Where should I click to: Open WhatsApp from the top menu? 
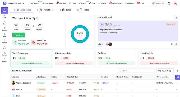click(61, 3)
